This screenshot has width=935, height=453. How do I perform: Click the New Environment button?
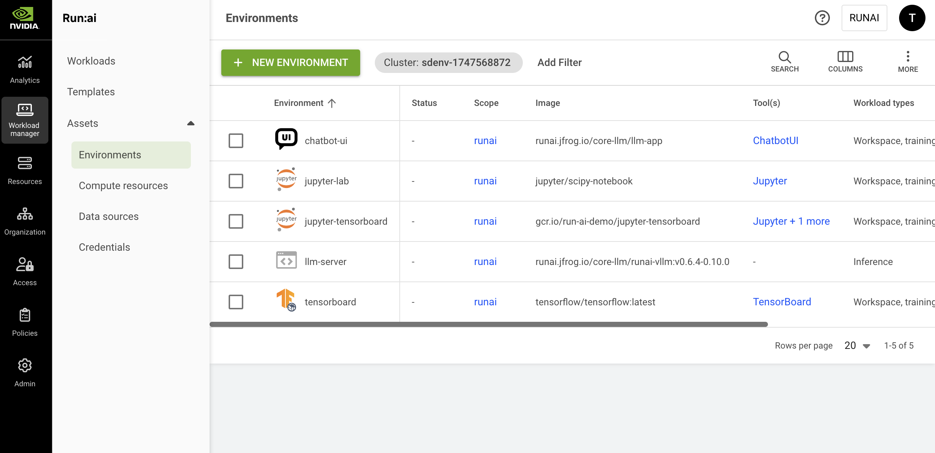pos(291,63)
